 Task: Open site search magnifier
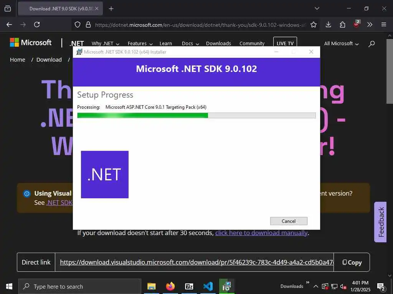[x=372, y=44]
